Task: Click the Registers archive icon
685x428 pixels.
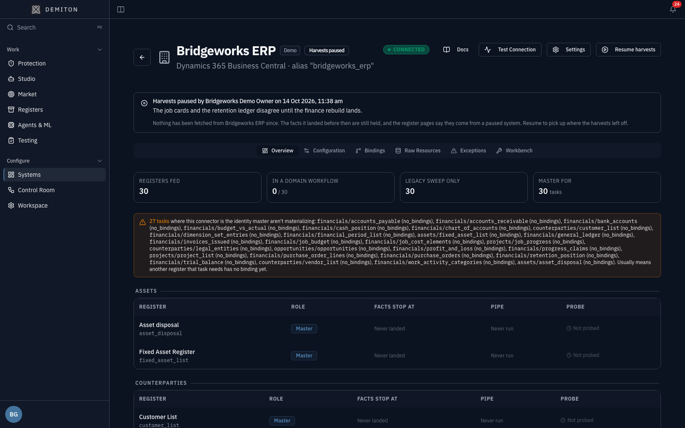Action: (x=11, y=110)
